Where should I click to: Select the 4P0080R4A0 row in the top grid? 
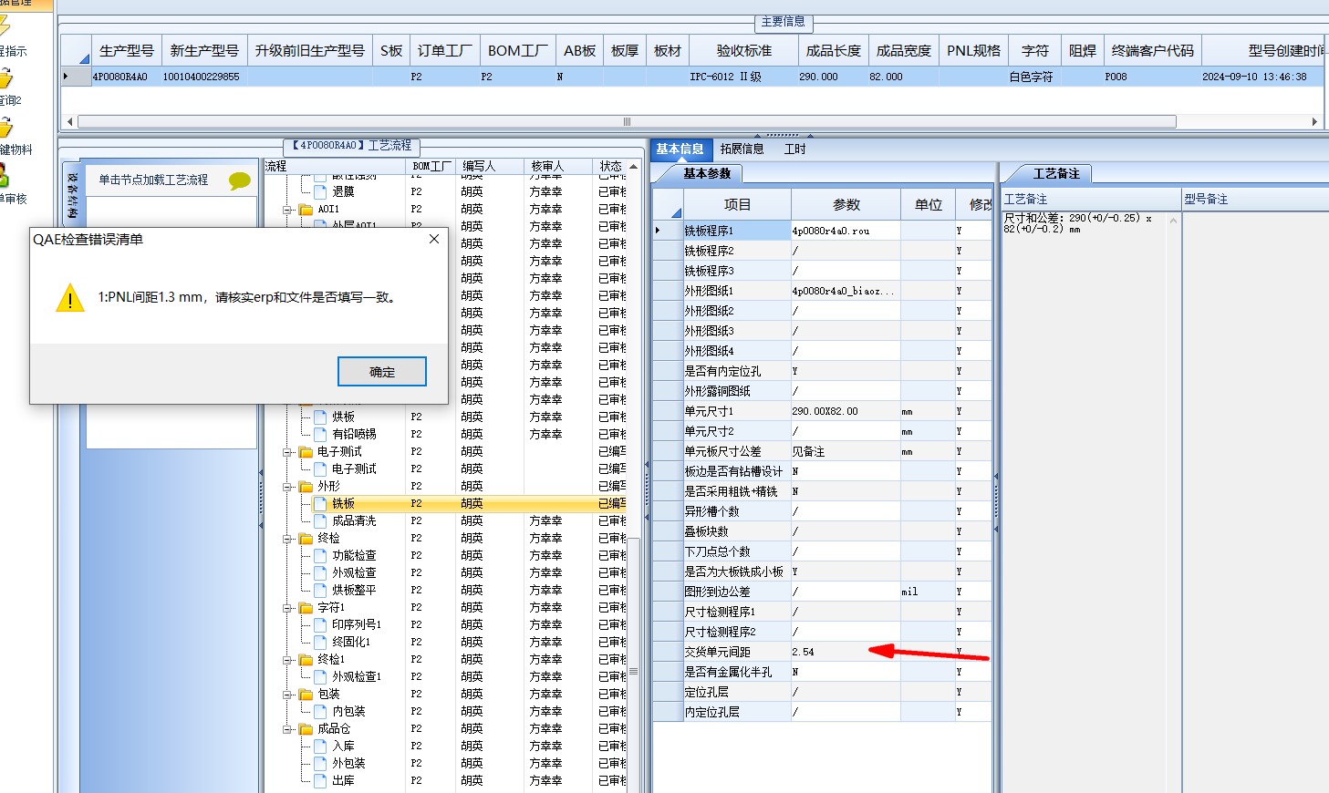(693, 77)
